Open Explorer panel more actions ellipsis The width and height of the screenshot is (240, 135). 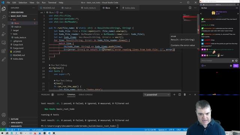34,8
